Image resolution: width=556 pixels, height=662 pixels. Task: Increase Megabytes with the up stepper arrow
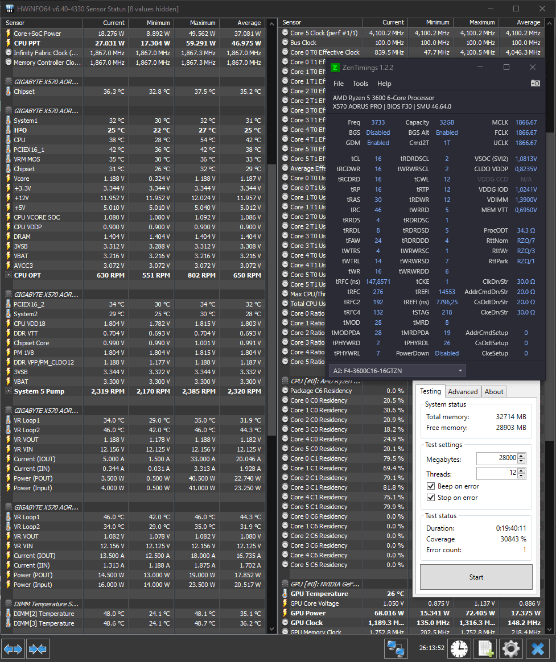point(522,456)
